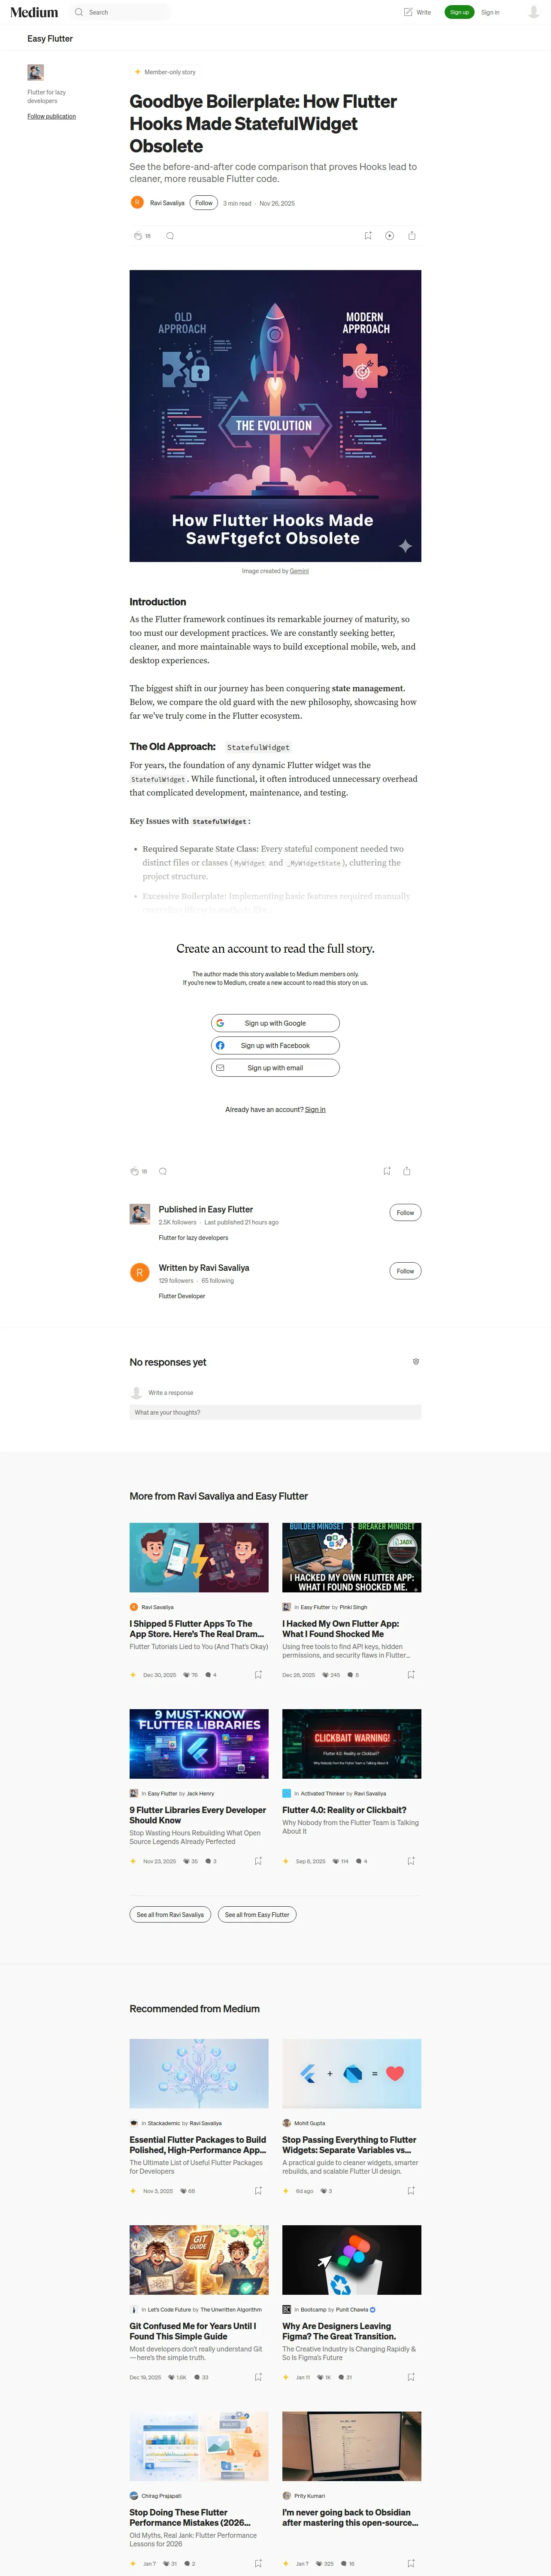Bookmark the story from the top action bar
The width and height of the screenshot is (551, 2576).
(368, 236)
